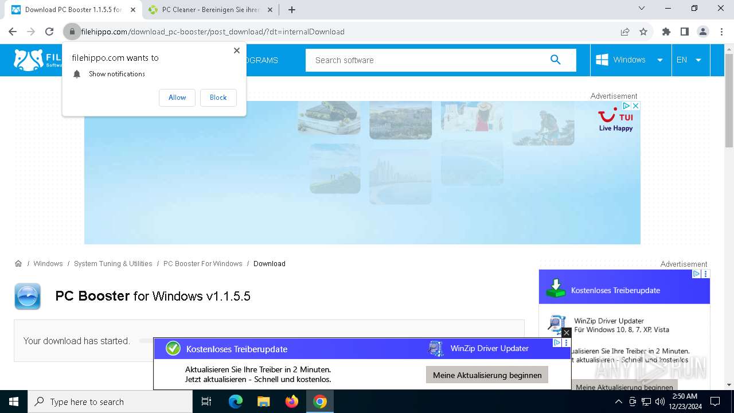Open the sidebar ad options menu
The height and width of the screenshot is (413, 734).
click(706, 274)
